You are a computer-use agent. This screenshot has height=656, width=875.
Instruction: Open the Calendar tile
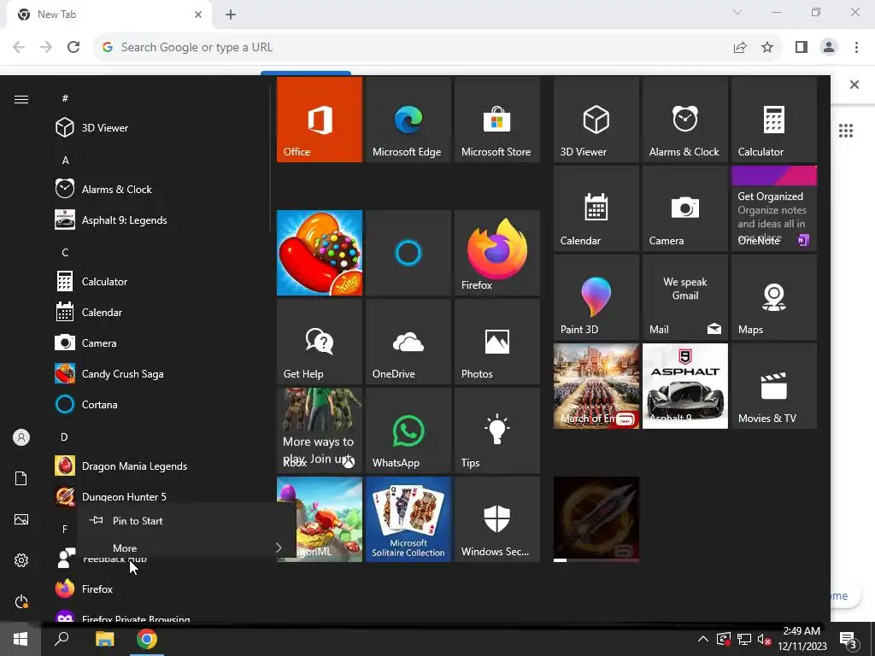tap(596, 208)
